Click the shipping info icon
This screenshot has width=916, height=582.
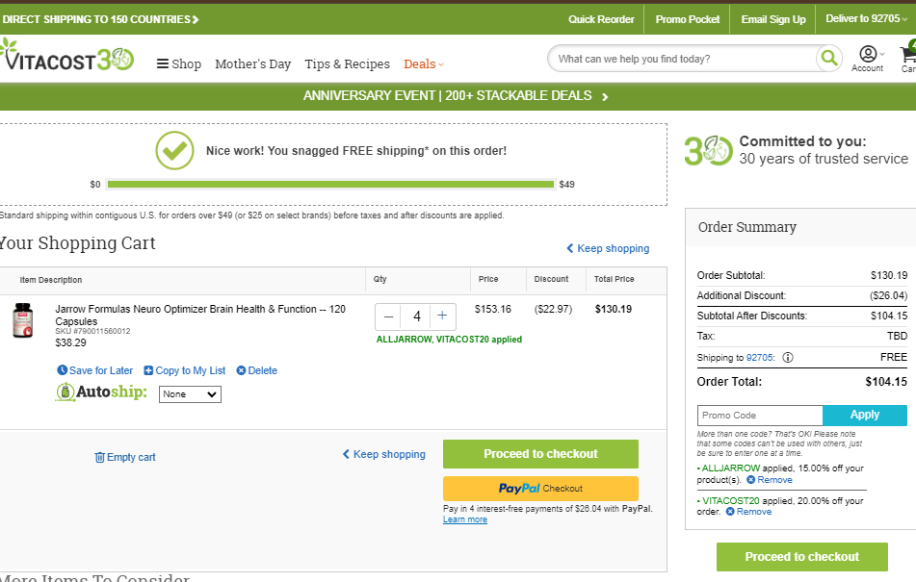[x=788, y=358]
